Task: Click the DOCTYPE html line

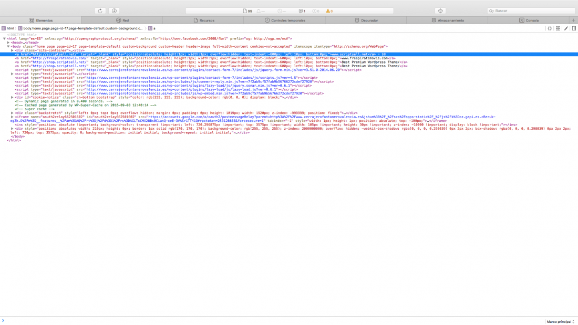Action: click(x=22, y=35)
